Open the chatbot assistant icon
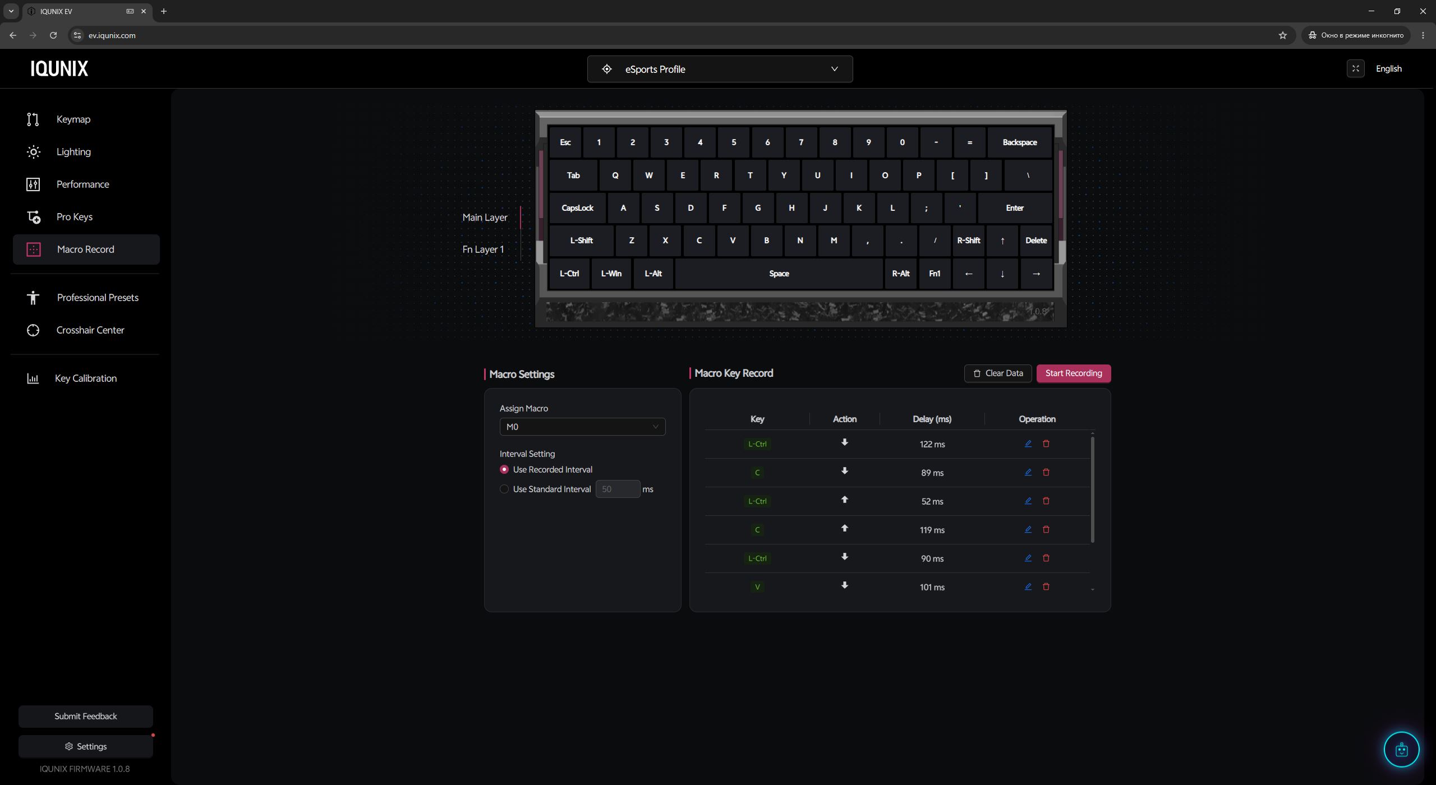This screenshot has height=785, width=1436. tap(1401, 749)
